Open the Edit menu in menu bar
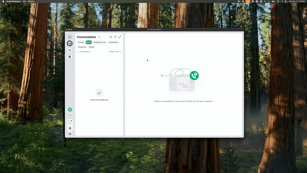 (x=25, y=2)
